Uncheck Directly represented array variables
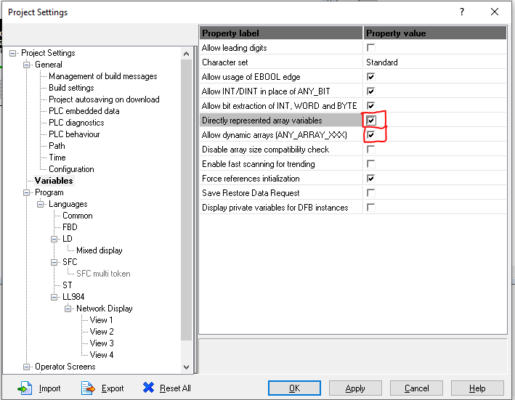Screen dimensions: 515x400 coord(370,121)
